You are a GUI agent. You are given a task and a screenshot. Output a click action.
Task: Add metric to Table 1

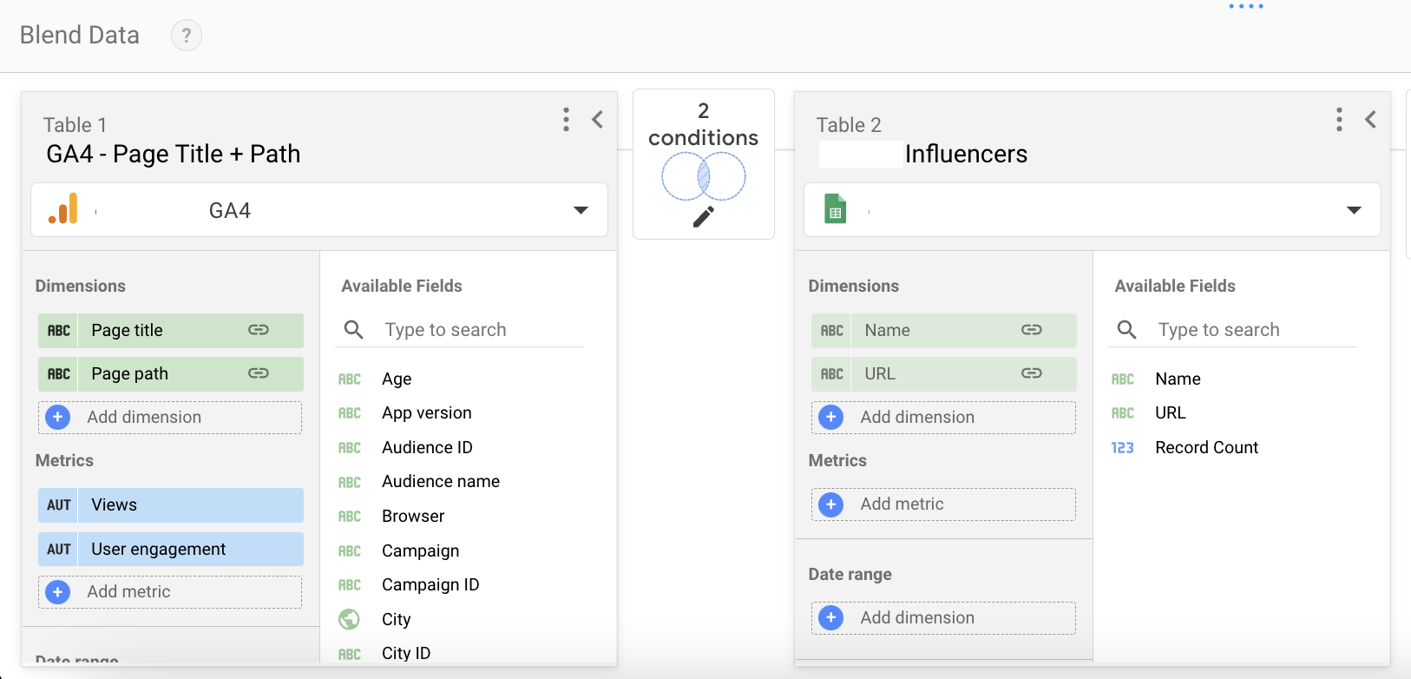pos(170,592)
